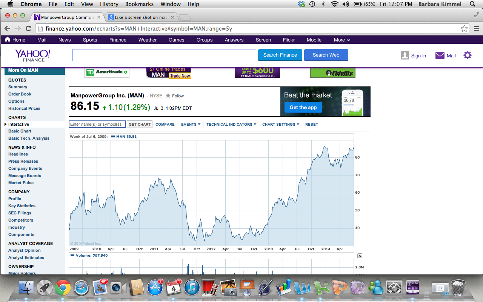Click the Search Web button
This screenshot has height=302, width=483.
tap(326, 55)
